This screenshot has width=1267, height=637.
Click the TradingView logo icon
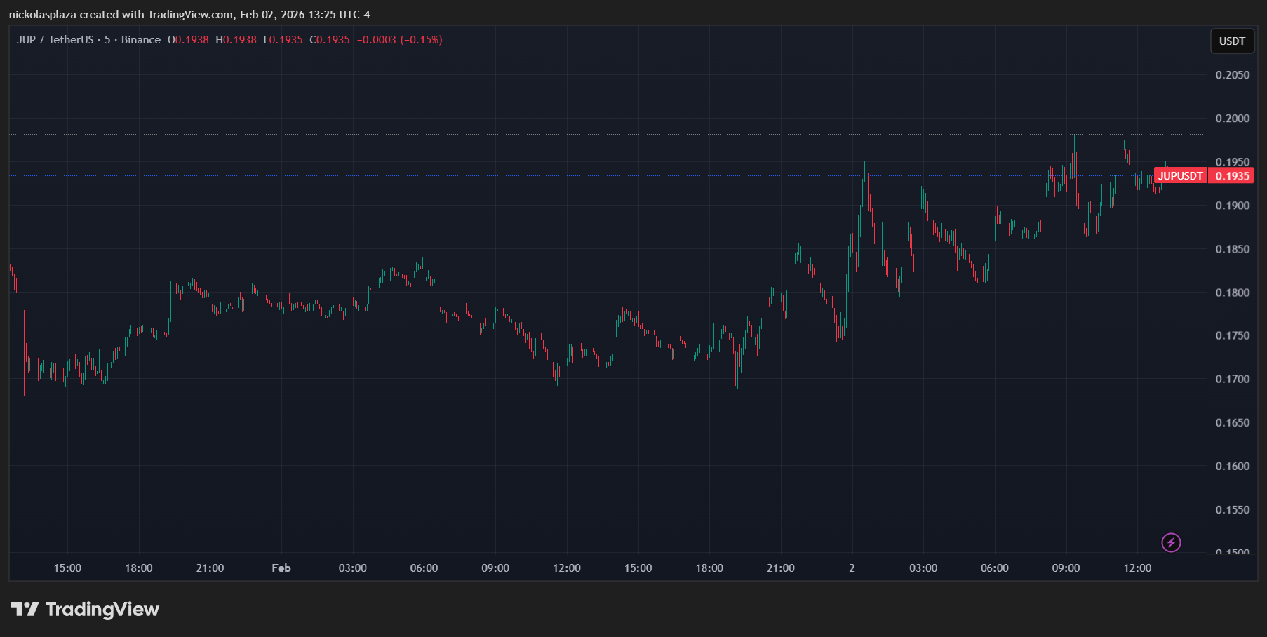tap(25, 609)
